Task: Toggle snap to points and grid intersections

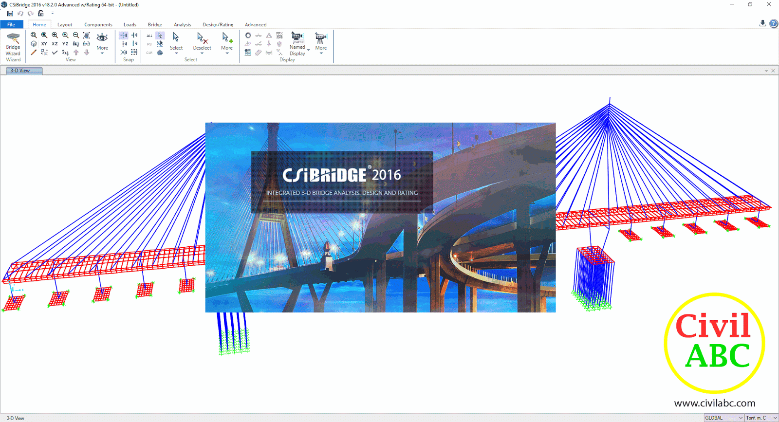Action: pos(124,35)
